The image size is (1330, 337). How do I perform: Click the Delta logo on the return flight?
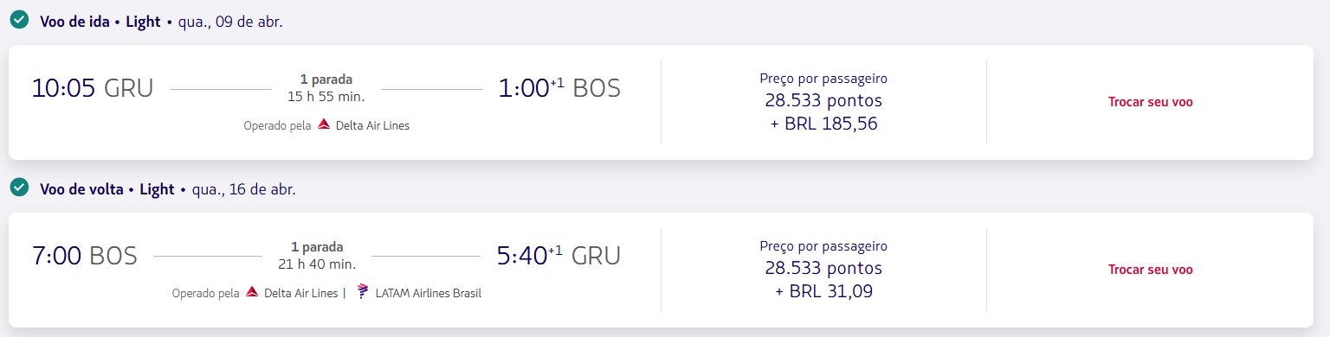tap(252, 293)
